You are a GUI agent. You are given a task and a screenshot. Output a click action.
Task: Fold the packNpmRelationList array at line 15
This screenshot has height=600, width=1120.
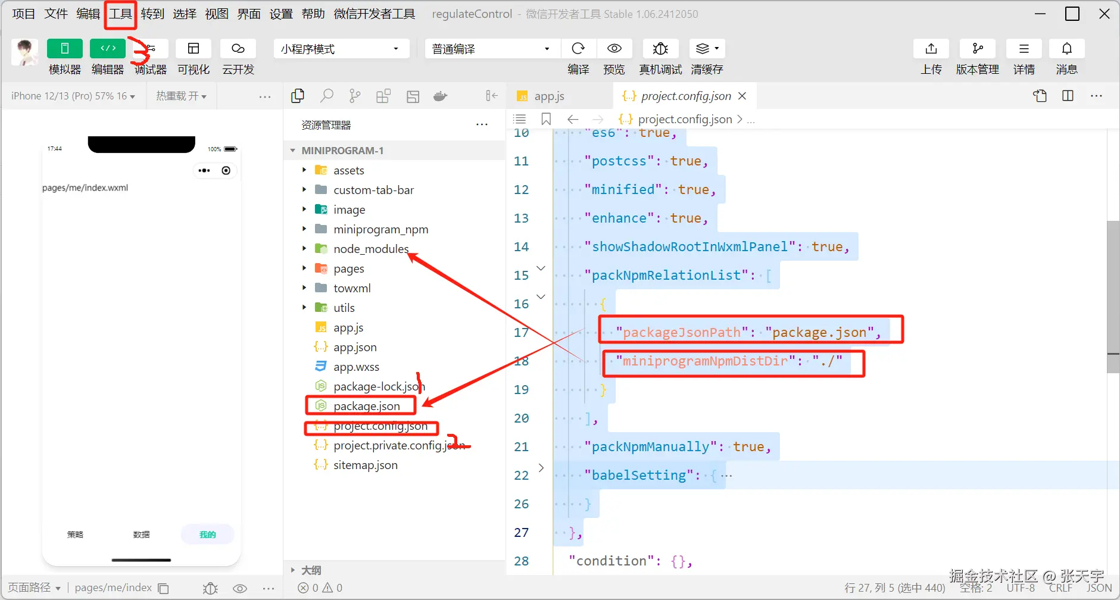[541, 268]
